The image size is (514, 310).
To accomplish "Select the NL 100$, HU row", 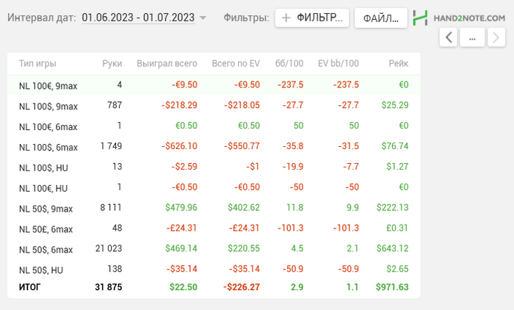I will (213, 167).
